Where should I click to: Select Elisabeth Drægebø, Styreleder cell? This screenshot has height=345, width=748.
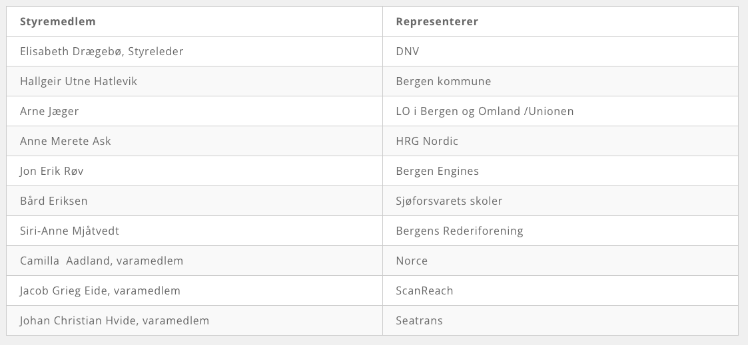[x=194, y=51]
